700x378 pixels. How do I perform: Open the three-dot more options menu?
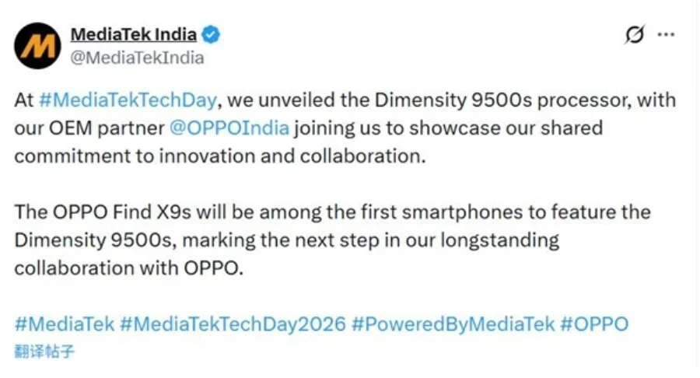coord(666,35)
